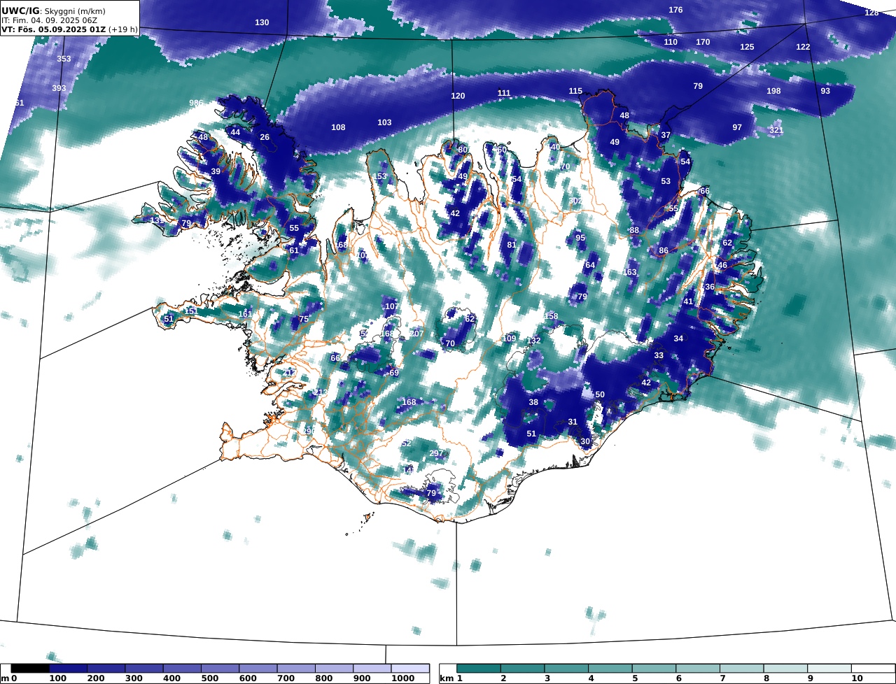Click the visibility value '207'
This screenshot has width=896, height=684.
tap(416, 333)
